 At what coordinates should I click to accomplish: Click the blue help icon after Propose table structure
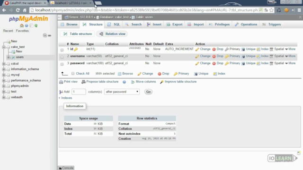[x=124, y=82]
